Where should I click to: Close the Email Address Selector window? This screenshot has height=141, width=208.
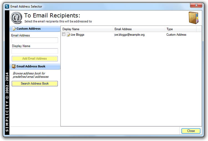coord(197,6)
